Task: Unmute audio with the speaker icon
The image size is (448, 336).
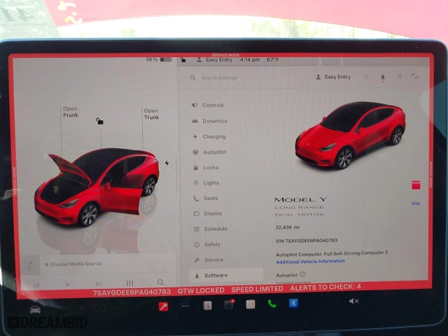Action: [x=354, y=301]
